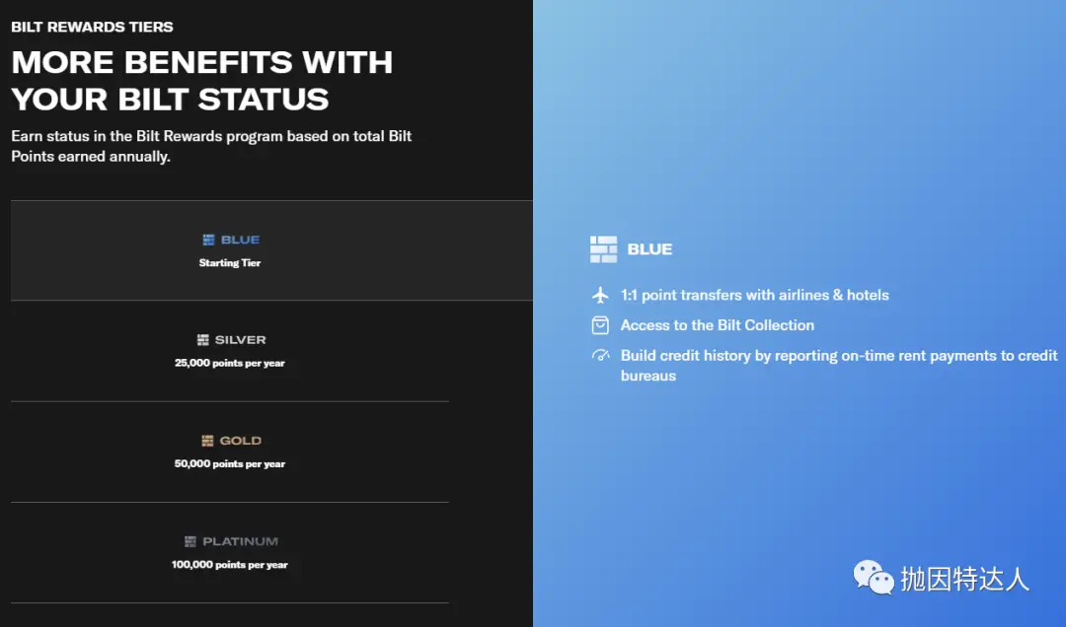Click the Platinum tier brick icon
The width and height of the screenshot is (1066, 627).
(x=190, y=541)
